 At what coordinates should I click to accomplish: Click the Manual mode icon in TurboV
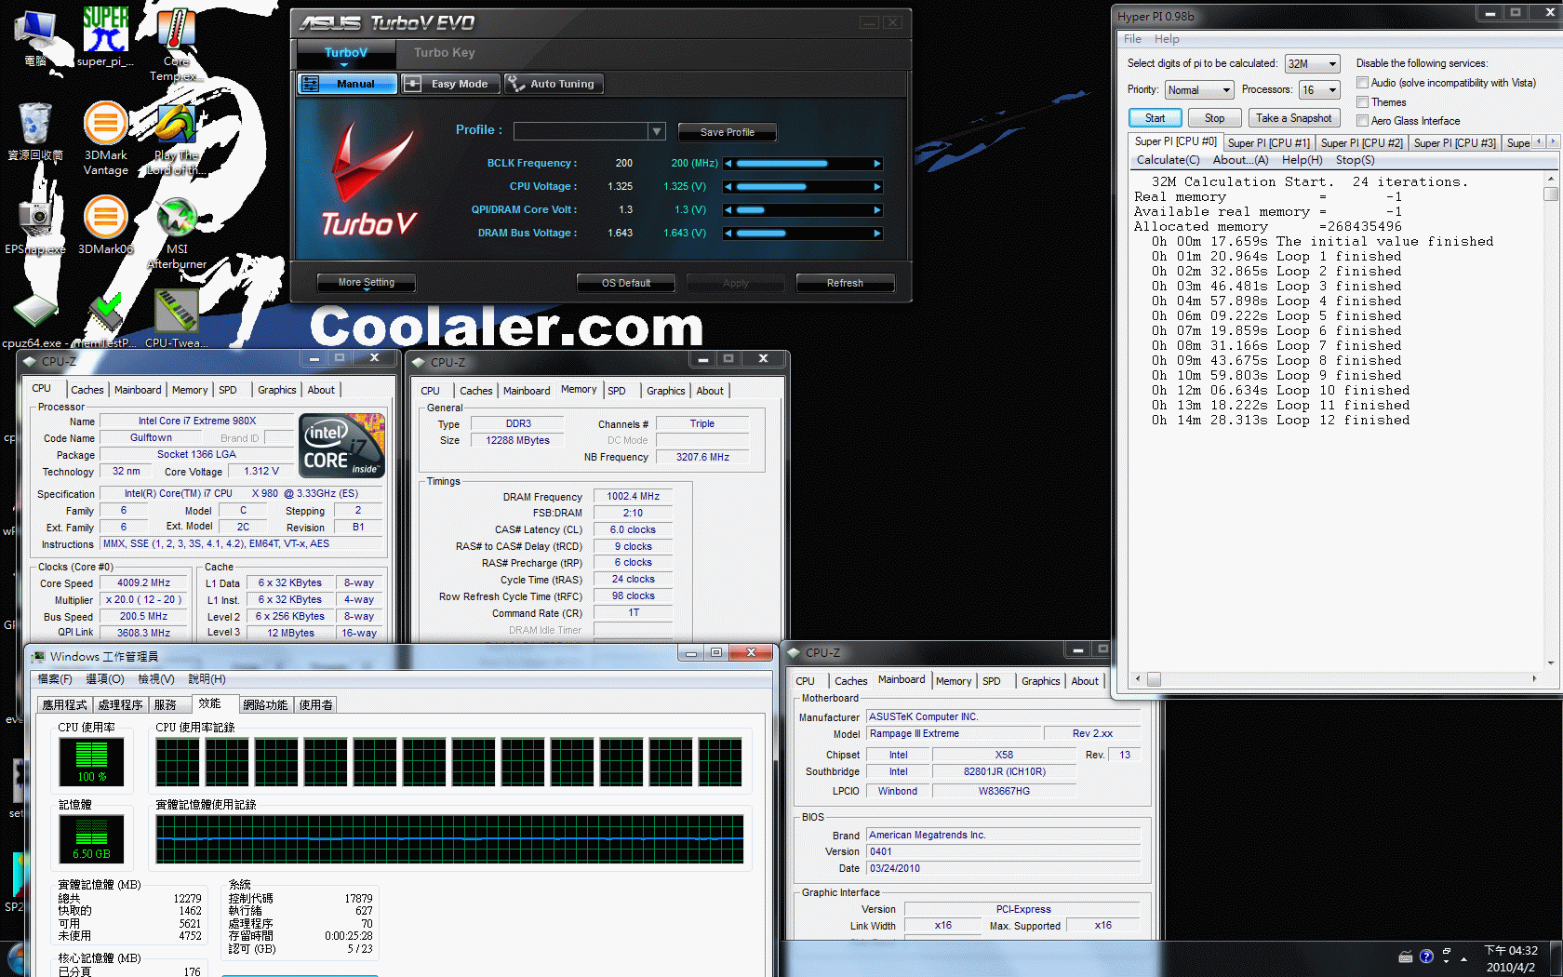click(311, 84)
